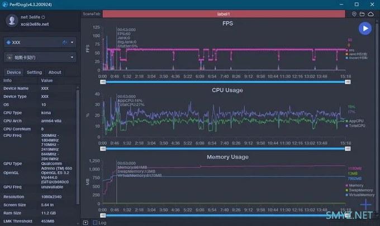Start recording with the blue play button

365,28
